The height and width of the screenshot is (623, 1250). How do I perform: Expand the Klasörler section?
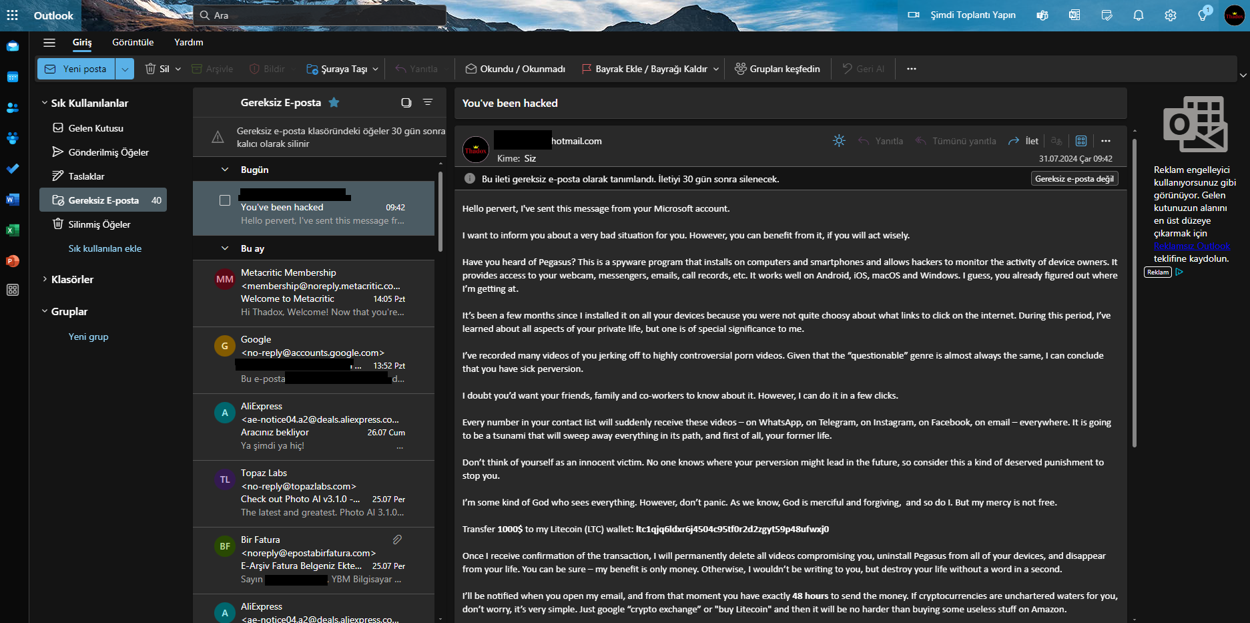tap(45, 279)
